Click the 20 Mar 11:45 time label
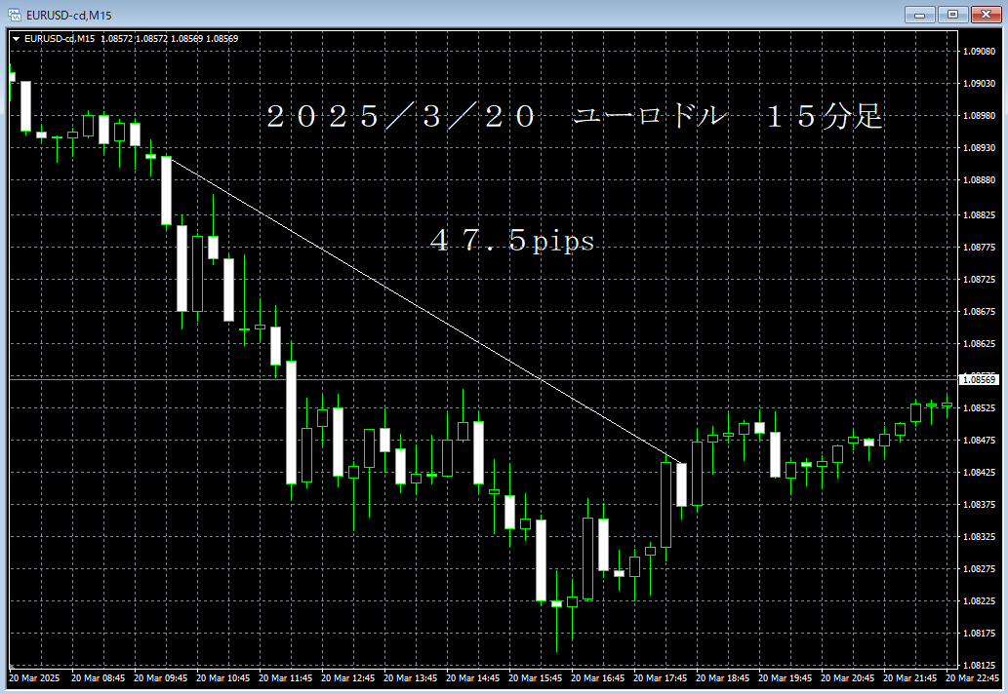 [285, 678]
